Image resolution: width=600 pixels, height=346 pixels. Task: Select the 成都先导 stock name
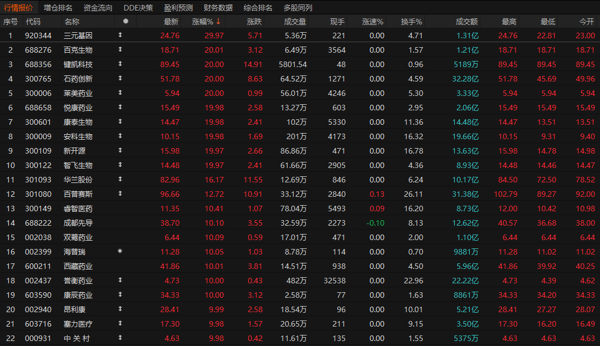coord(78,223)
